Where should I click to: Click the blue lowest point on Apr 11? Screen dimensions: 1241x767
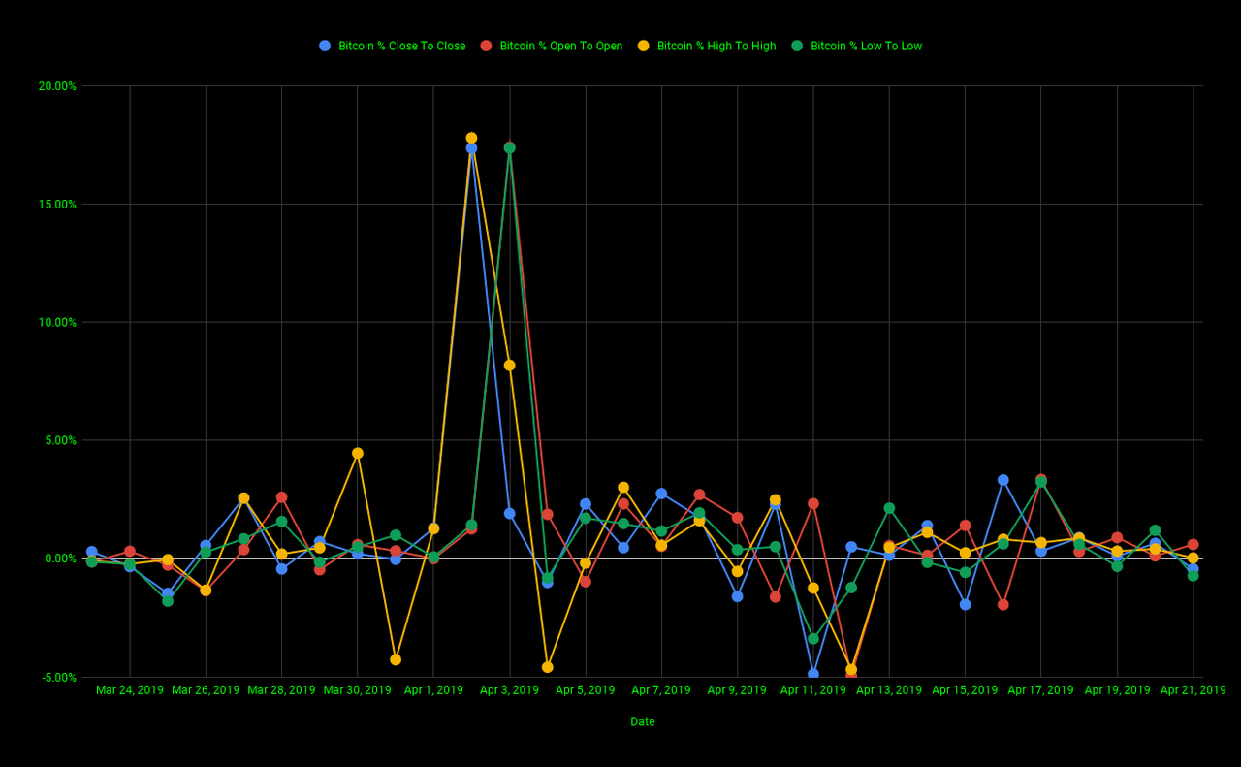coord(813,674)
